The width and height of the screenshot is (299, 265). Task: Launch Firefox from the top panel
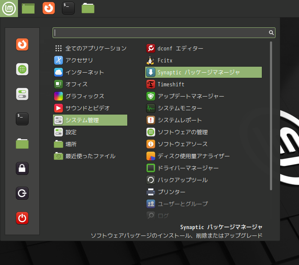49,8
